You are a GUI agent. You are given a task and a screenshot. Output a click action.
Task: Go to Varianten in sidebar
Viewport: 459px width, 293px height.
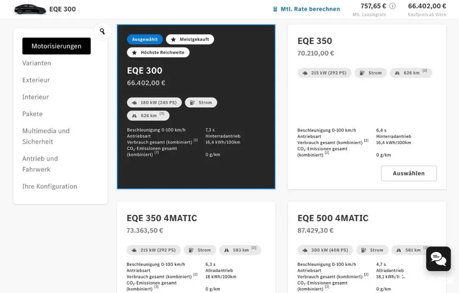click(x=37, y=63)
